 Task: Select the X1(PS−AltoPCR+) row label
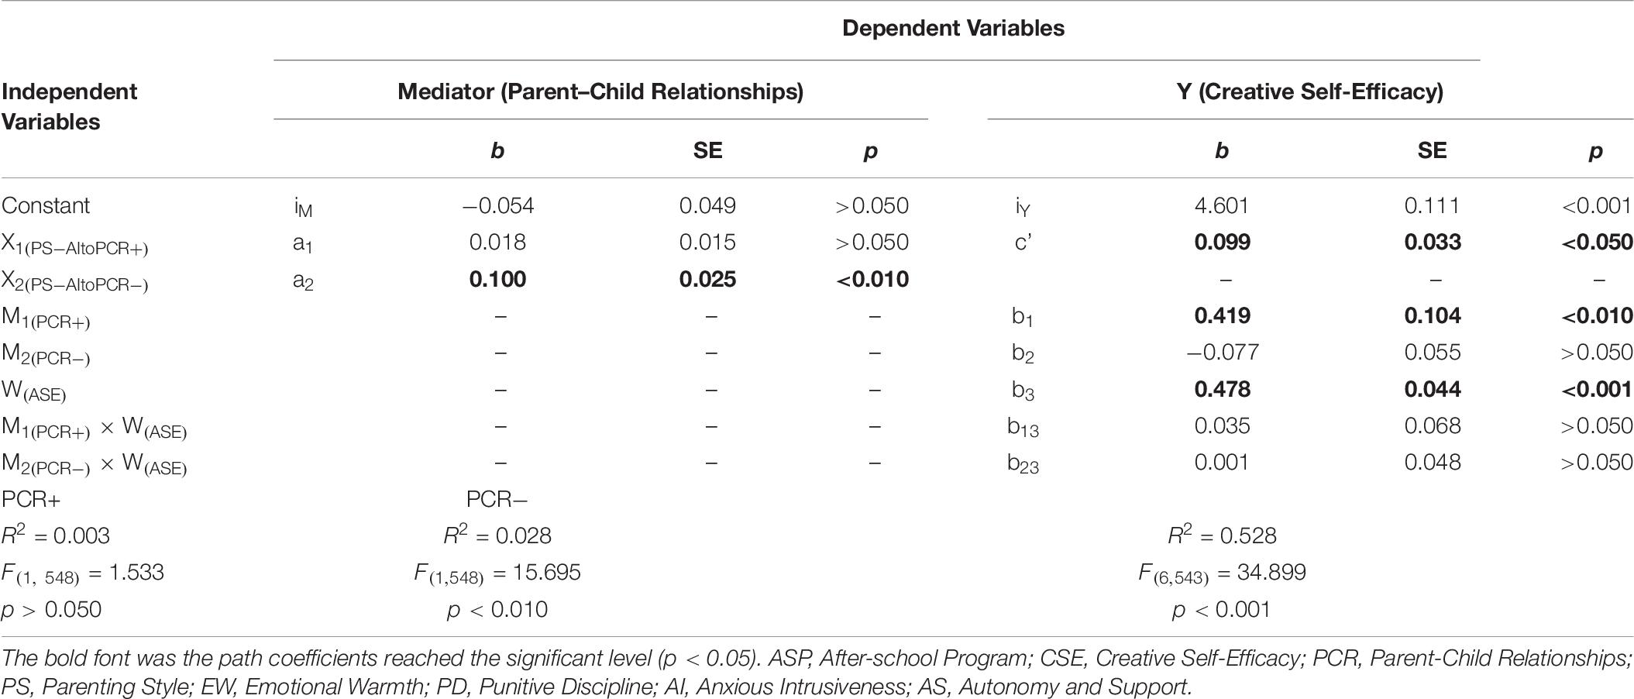[x=75, y=244]
